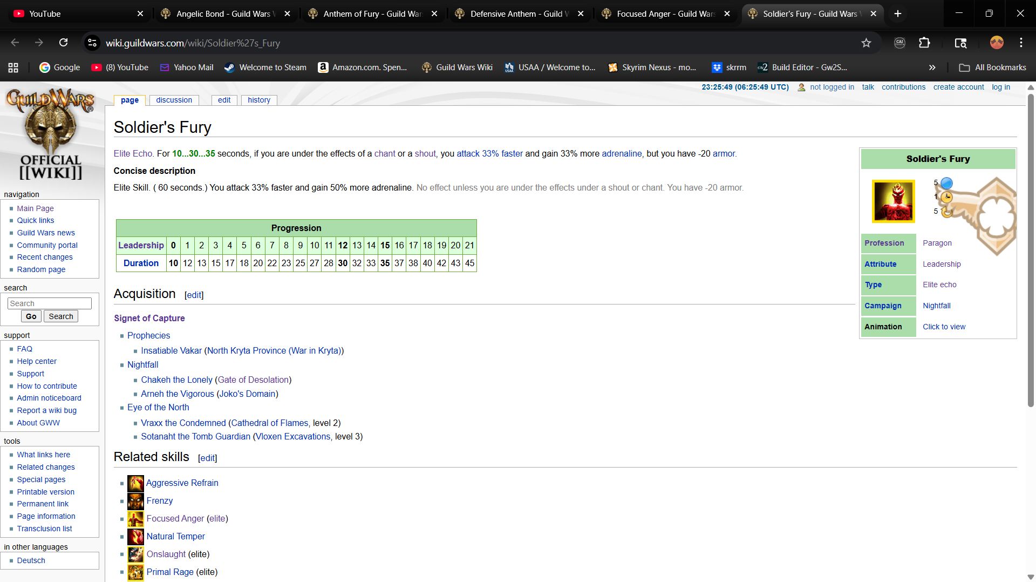Screen dimensions: 1036x582
Task: Open Random page in navigation
Action: pyautogui.click(x=41, y=269)
